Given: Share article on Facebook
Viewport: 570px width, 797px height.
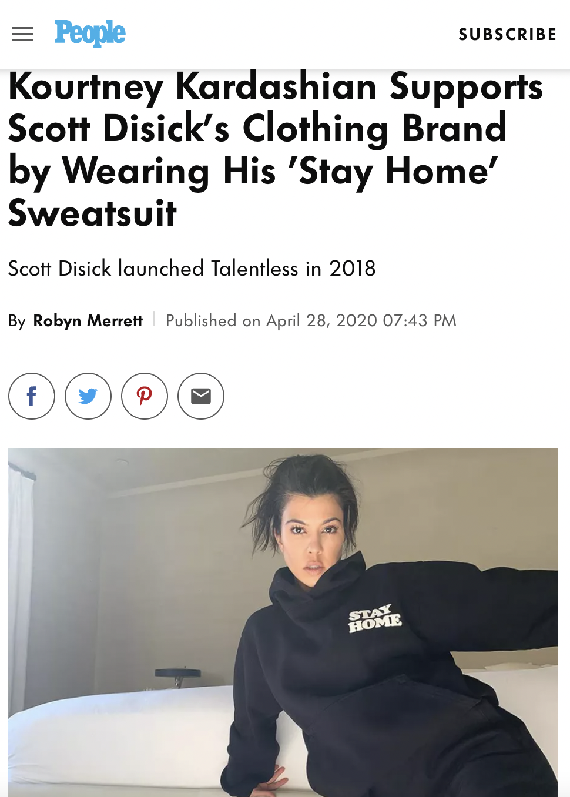Looking at the screenshot, I should [x=32, y=396].
